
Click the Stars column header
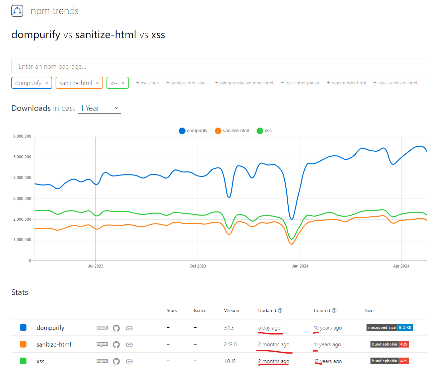pyautogui.click(x=172, y=310)
